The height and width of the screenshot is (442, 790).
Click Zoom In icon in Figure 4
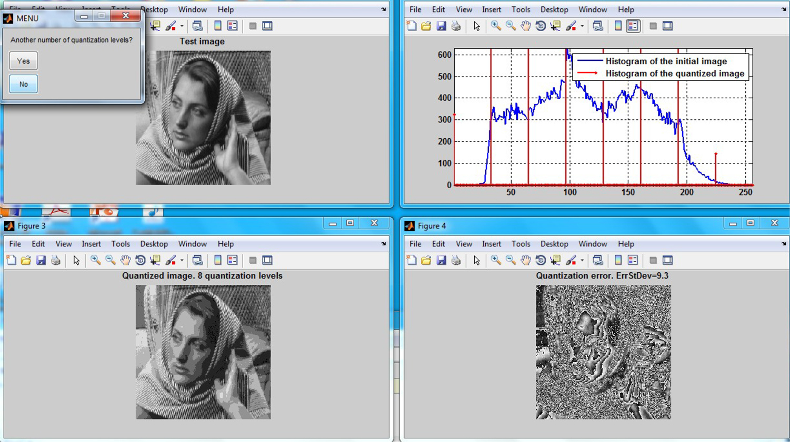(x=496, y=260)
